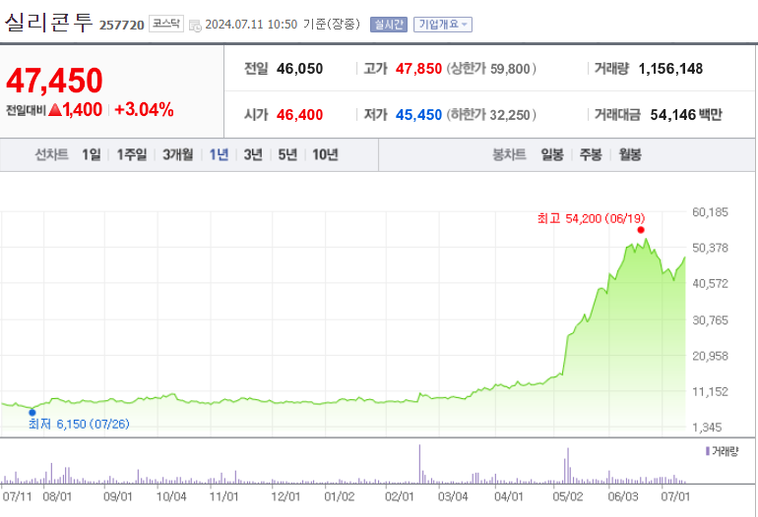This screenshot has width=758, height=517.
Task: Click the 실리콘투 stock name title
Action: [x=48, y=23]
